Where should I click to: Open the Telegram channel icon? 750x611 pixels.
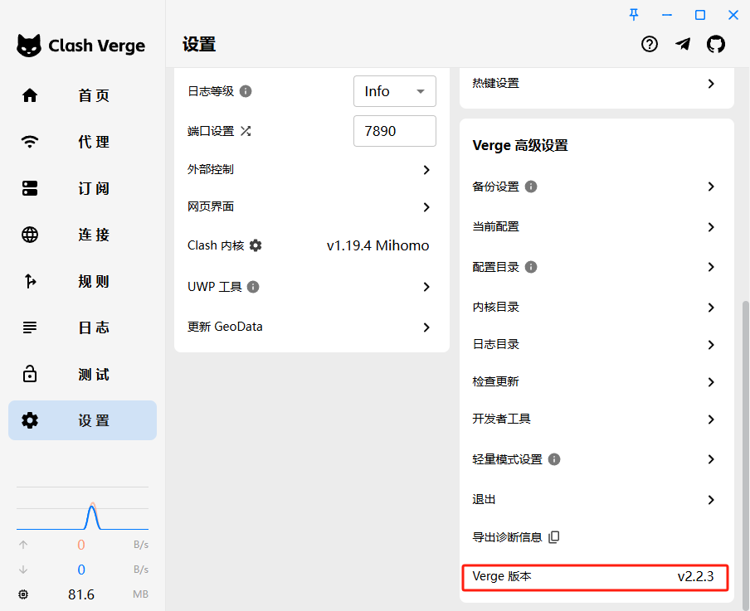click(x=683, y=45)
